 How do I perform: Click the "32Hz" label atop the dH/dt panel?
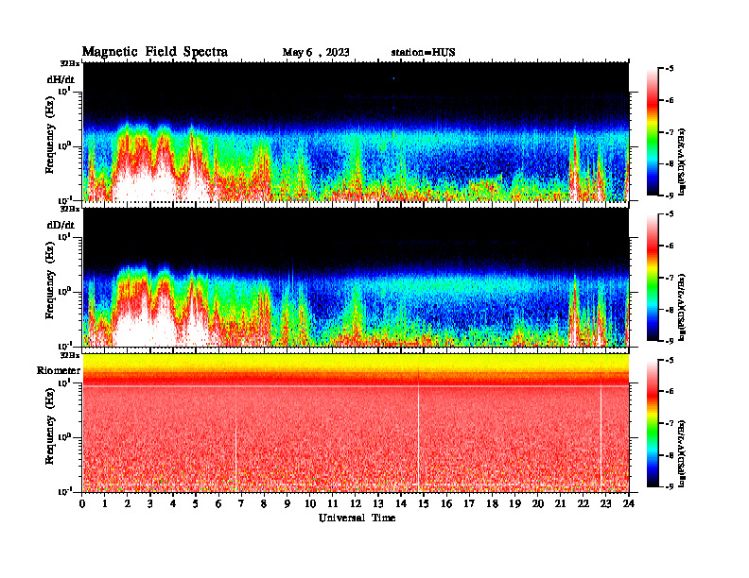click(69, 63)
